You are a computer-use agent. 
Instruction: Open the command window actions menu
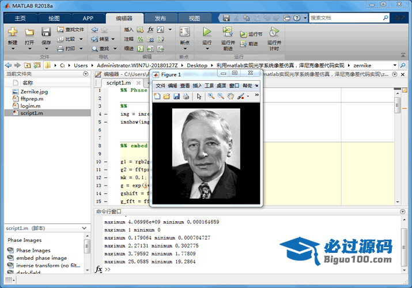coord(403,211)
